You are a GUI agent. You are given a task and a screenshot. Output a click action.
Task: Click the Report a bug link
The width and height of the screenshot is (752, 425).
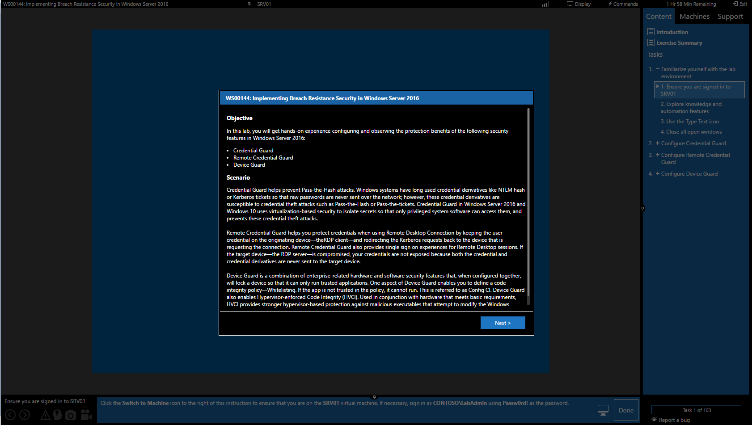point(674,420)
